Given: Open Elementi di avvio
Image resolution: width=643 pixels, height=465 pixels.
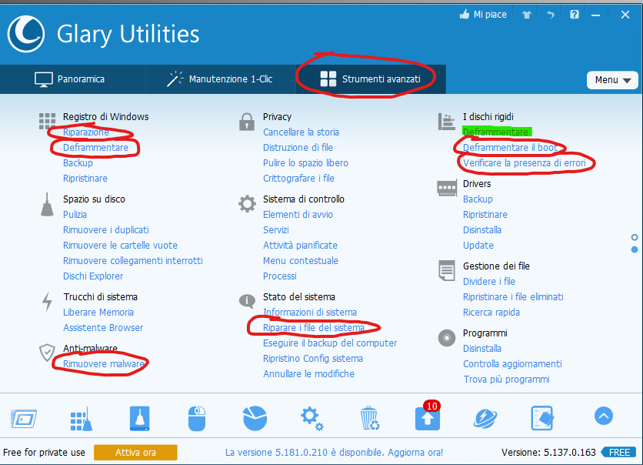Looking at the screenshot, I should [x=298, y=215].
